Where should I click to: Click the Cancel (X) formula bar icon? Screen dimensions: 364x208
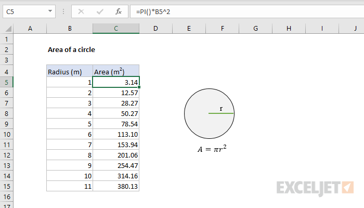point(81,11)
